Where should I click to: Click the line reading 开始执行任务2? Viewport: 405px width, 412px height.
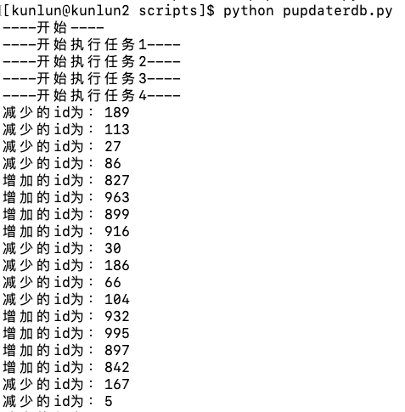tap(92, 62)
